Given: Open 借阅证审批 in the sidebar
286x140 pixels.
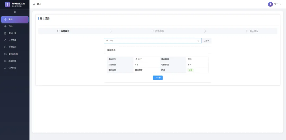Looking at the screenshot, I should [15, 54].
